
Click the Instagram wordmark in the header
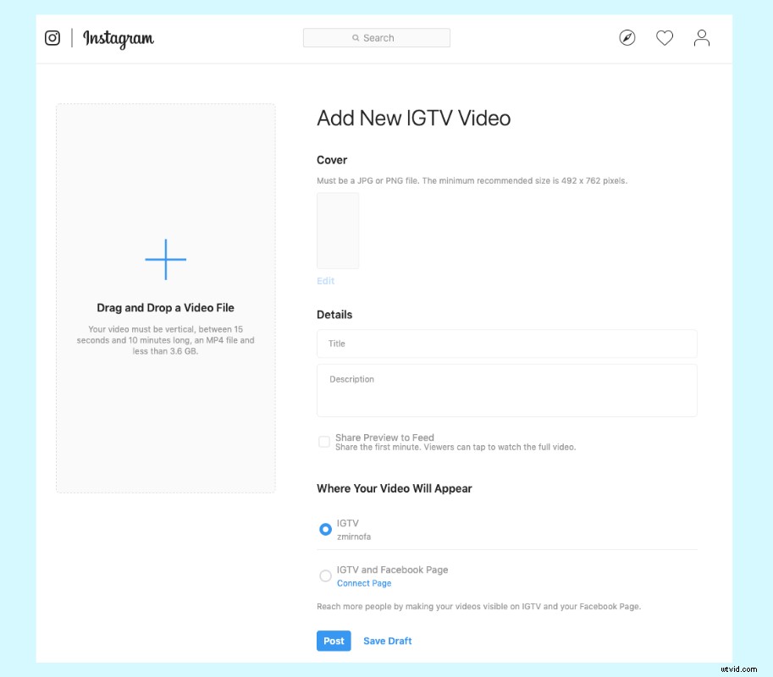(119, 39)
